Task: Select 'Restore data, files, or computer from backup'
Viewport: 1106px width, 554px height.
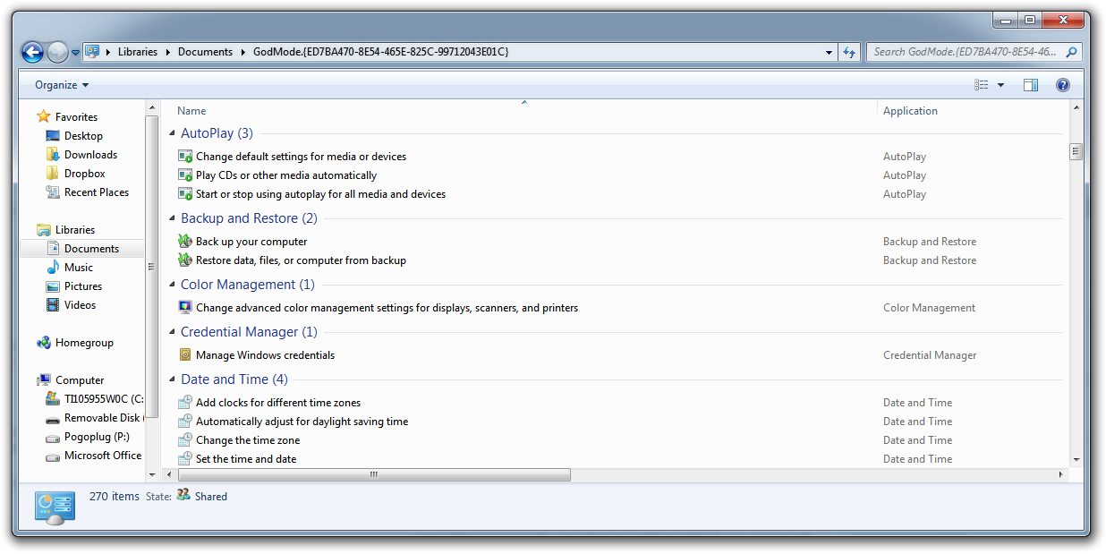Action: click(301, 260)
